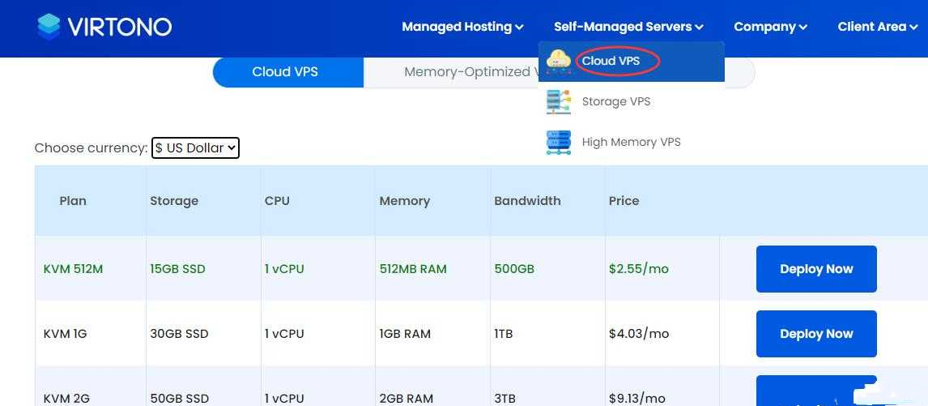Click the 1TB bandwidth cell
This screenshot has width=928, height=406.
coord(503,334)
